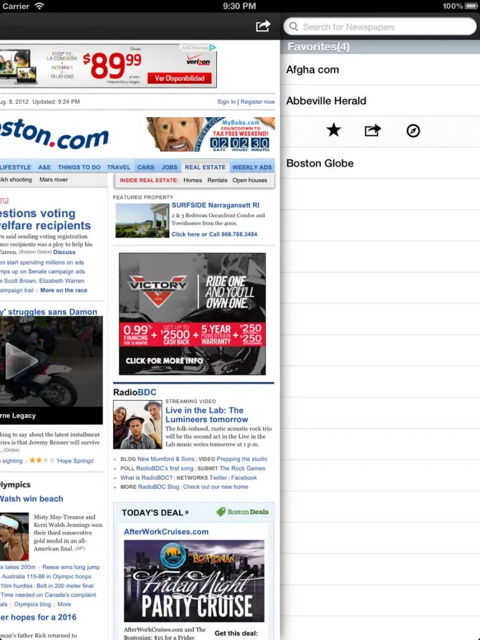Tap the battery indicator in status bar
480x640 pixels.
coord(472,6)
